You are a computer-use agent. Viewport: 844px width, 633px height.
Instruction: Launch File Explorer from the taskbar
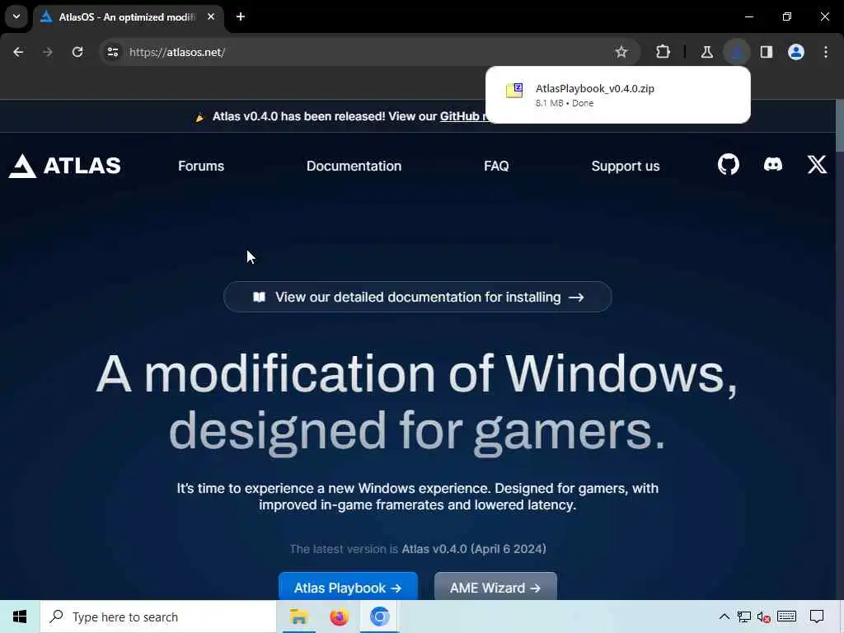tap(298, 617)
